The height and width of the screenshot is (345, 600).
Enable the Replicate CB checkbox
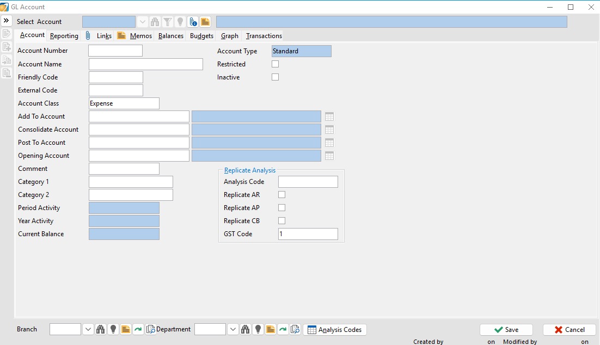[x=281, y=221]
